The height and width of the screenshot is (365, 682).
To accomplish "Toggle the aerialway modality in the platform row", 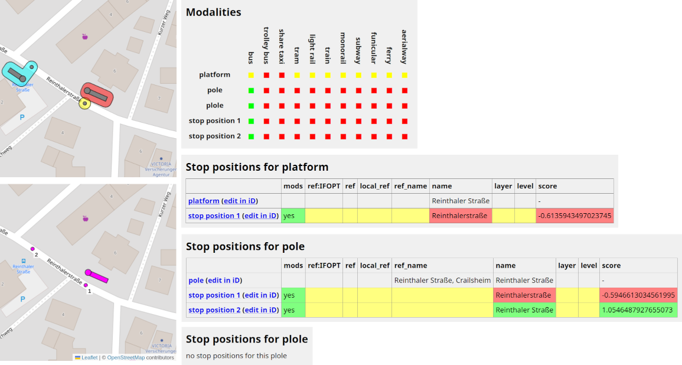I will (403, 75).
